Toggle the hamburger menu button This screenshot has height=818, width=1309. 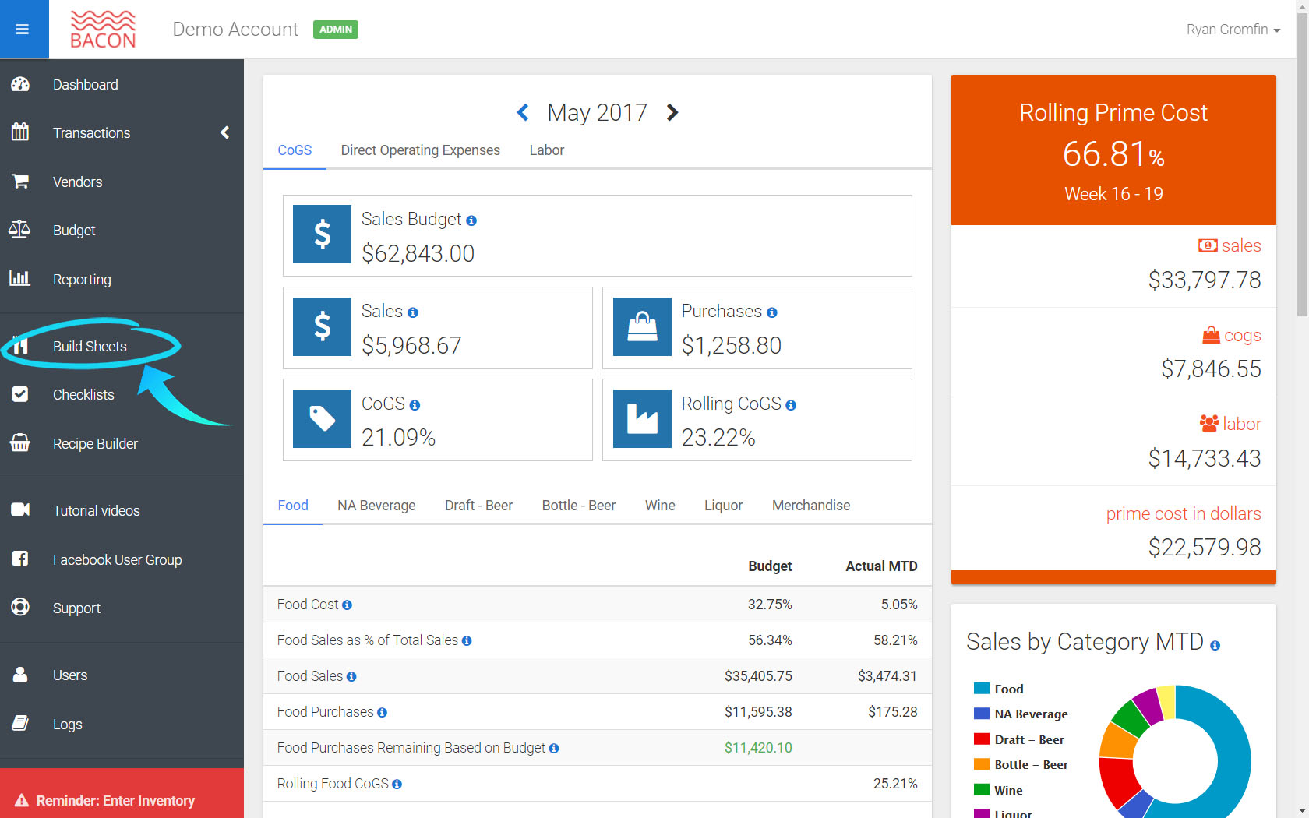click(x=23, y=30)
